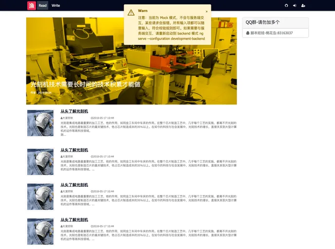Screen dimensions: 335x249
Task: Click the clock icon on first article date
Action: [92, 118]
